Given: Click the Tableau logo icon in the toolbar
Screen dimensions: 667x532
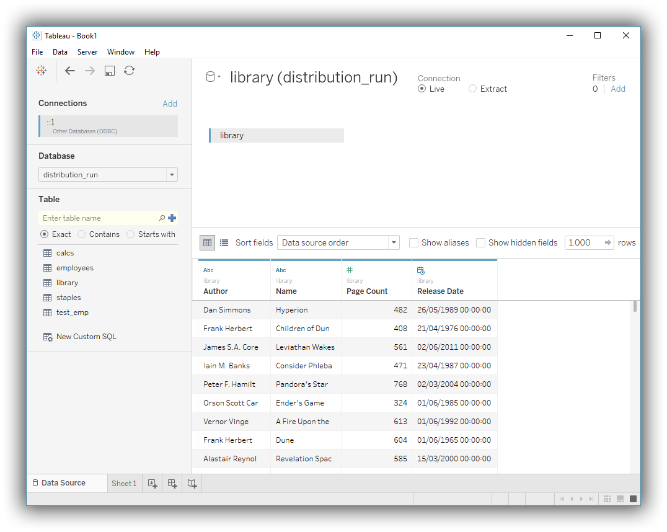Looking at the screenshot, I should point(41,71).
